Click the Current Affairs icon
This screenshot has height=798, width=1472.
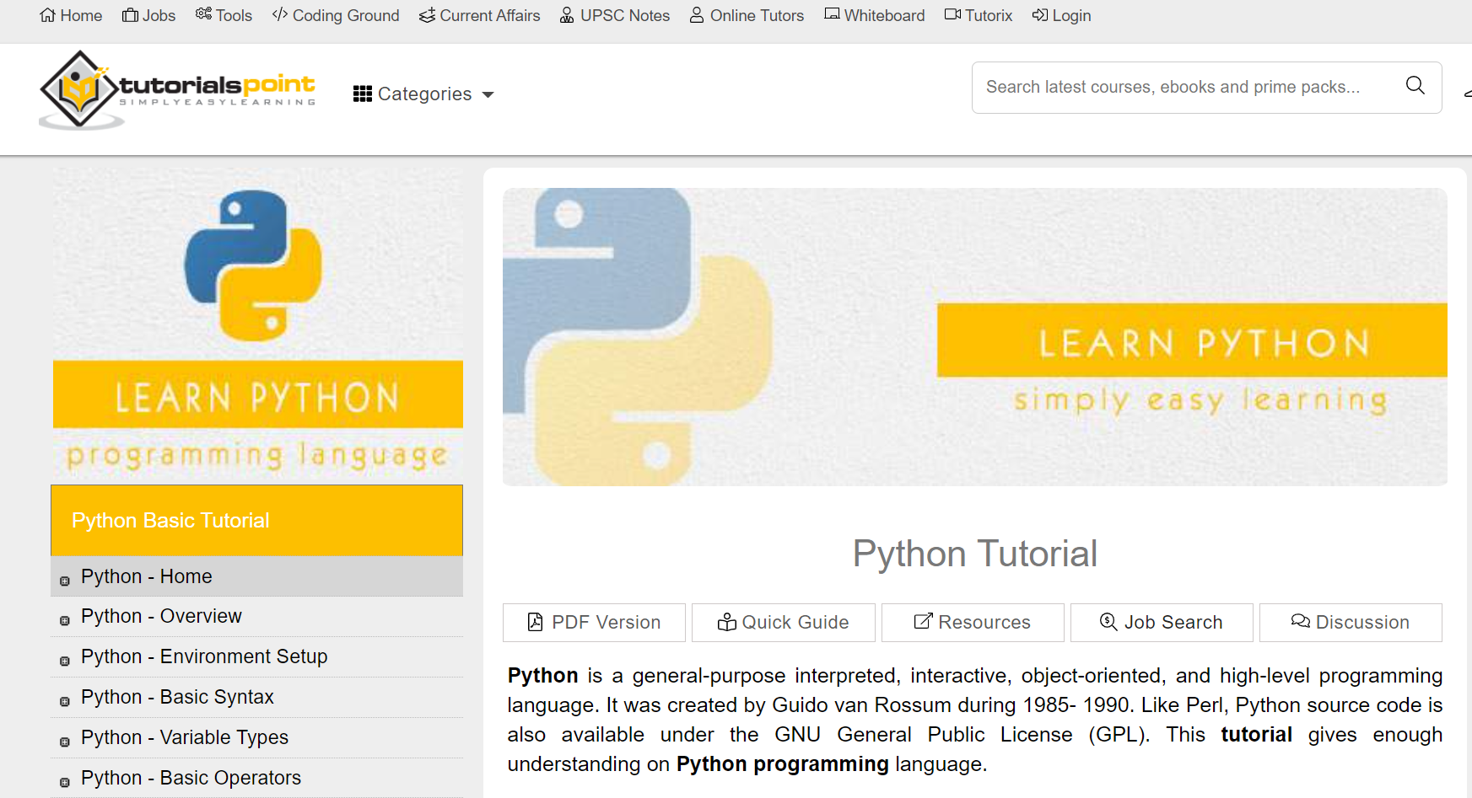427,15
